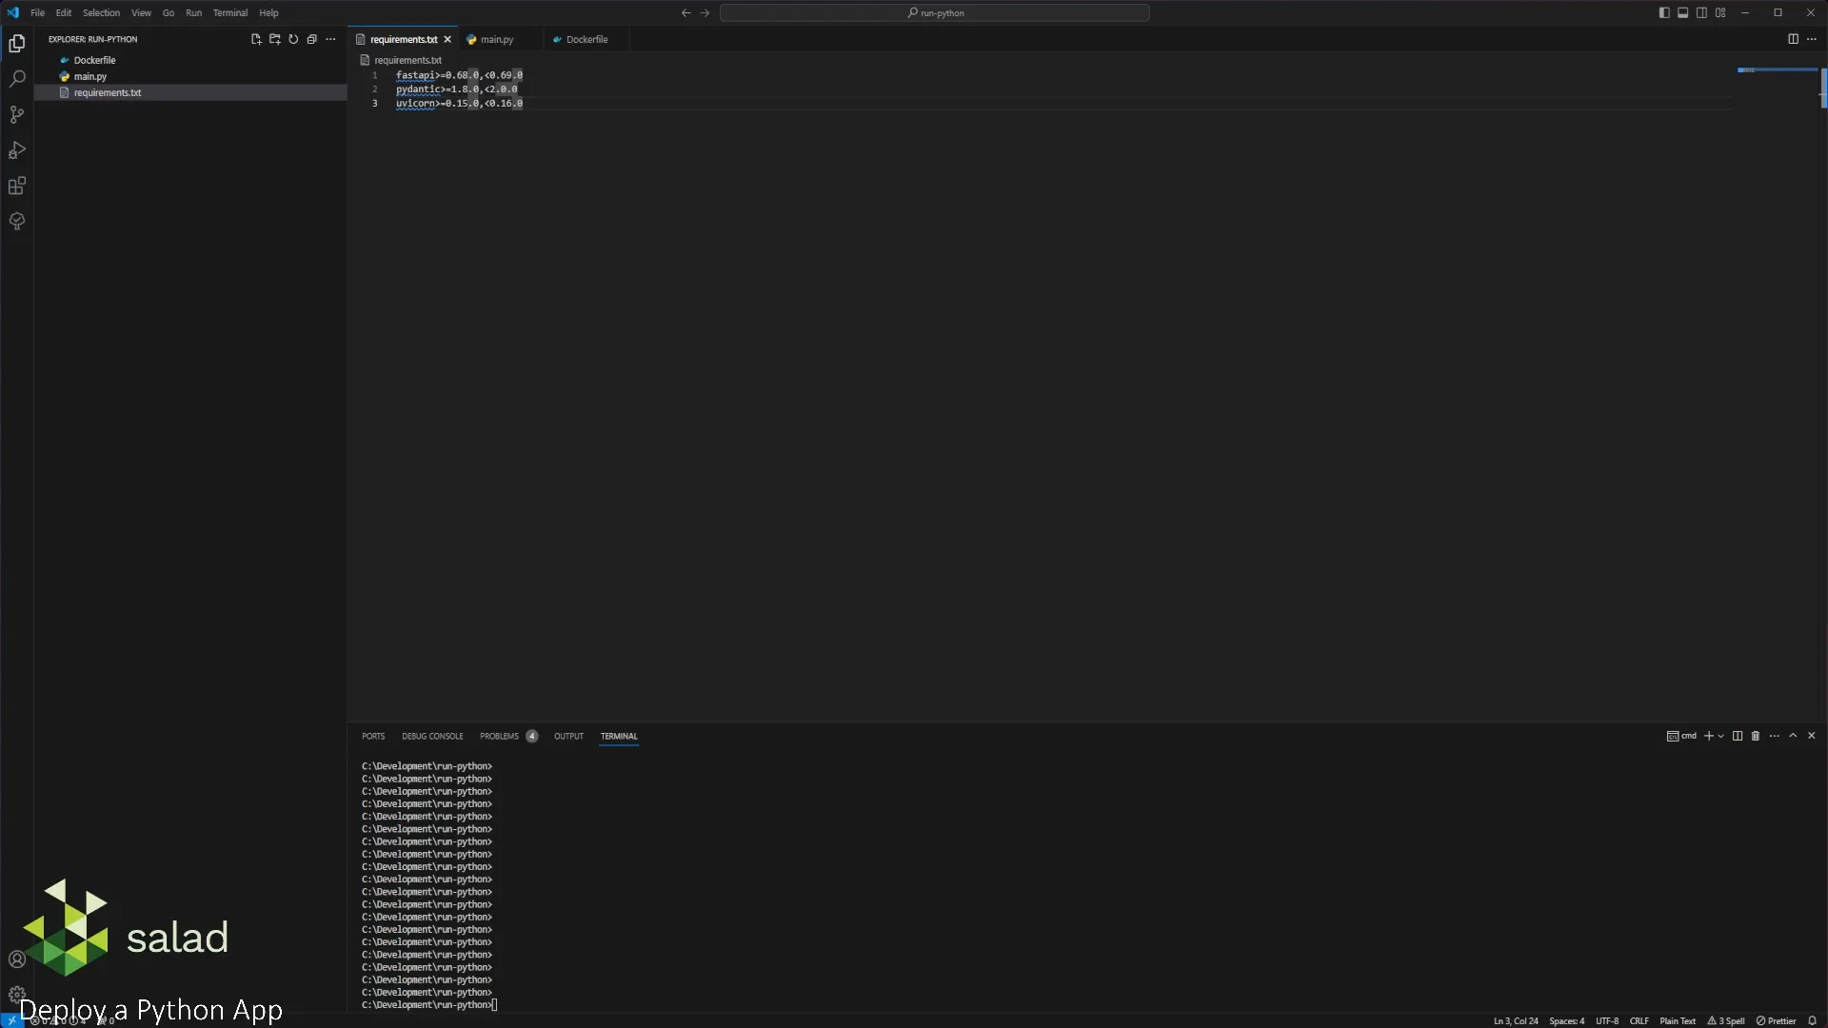Toggle the Primary Side Bar
Viewport: 1828px width, 1028px height.
point(1662,12)
